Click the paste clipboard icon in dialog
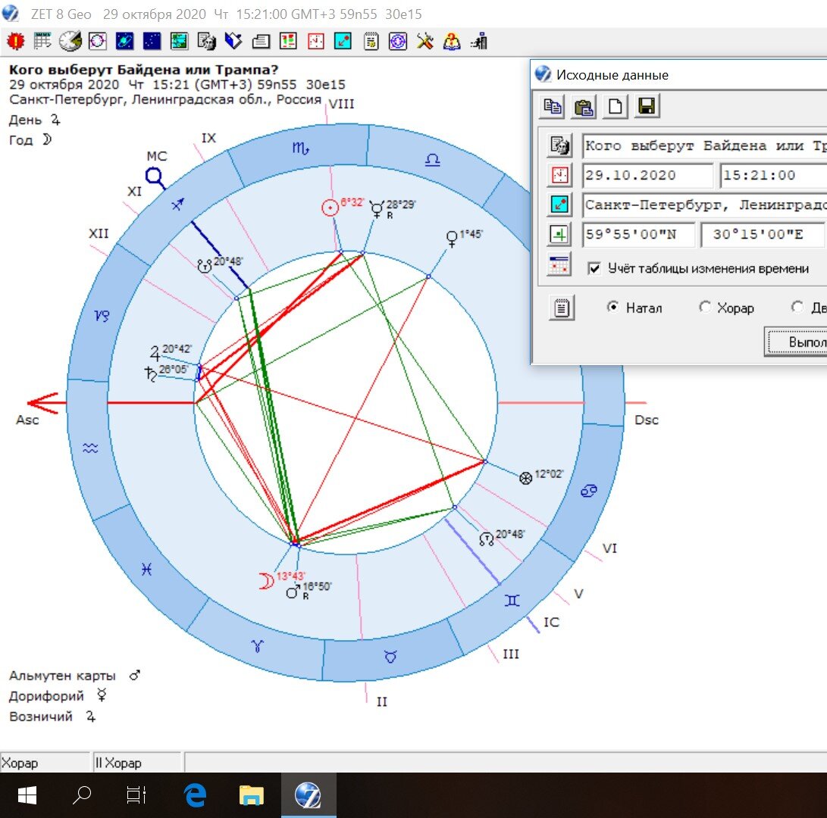This screenshot has height=818, width=827. click(584, 107)
